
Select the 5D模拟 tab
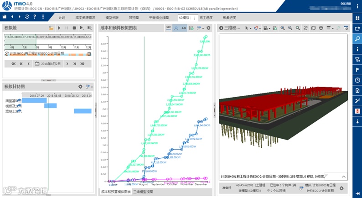coord(184,17)
